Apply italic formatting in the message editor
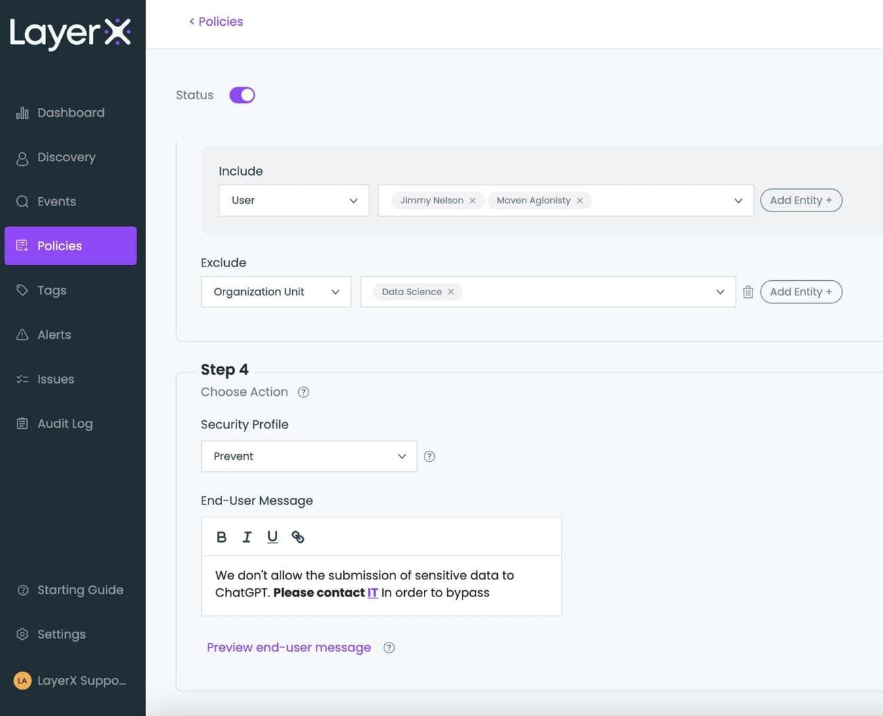This screenshot has width=883, height=716. 247,536
